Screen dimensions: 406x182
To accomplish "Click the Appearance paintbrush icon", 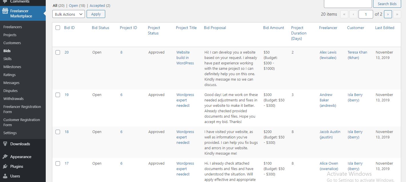I will [x=5, y=157].
